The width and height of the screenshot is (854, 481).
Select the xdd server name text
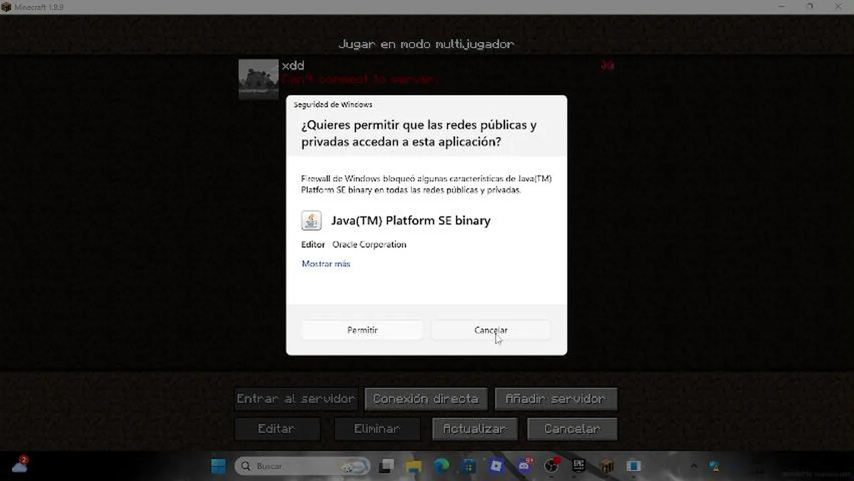point(293,65)
